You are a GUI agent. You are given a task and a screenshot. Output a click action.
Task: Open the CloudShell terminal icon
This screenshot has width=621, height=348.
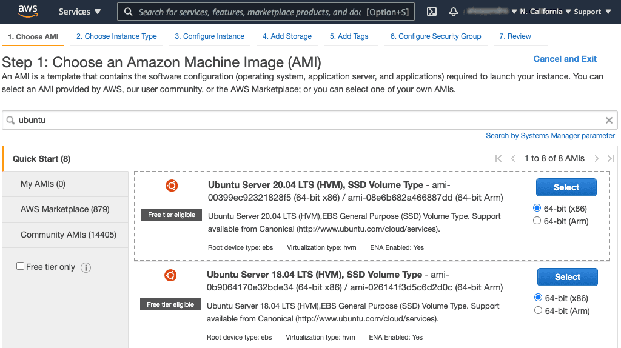pyautogui.click(x=432, y=12)
